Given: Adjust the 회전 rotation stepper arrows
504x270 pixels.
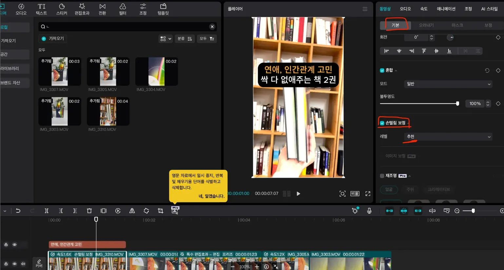Looking at the screenshot, I should click(432, 37).
